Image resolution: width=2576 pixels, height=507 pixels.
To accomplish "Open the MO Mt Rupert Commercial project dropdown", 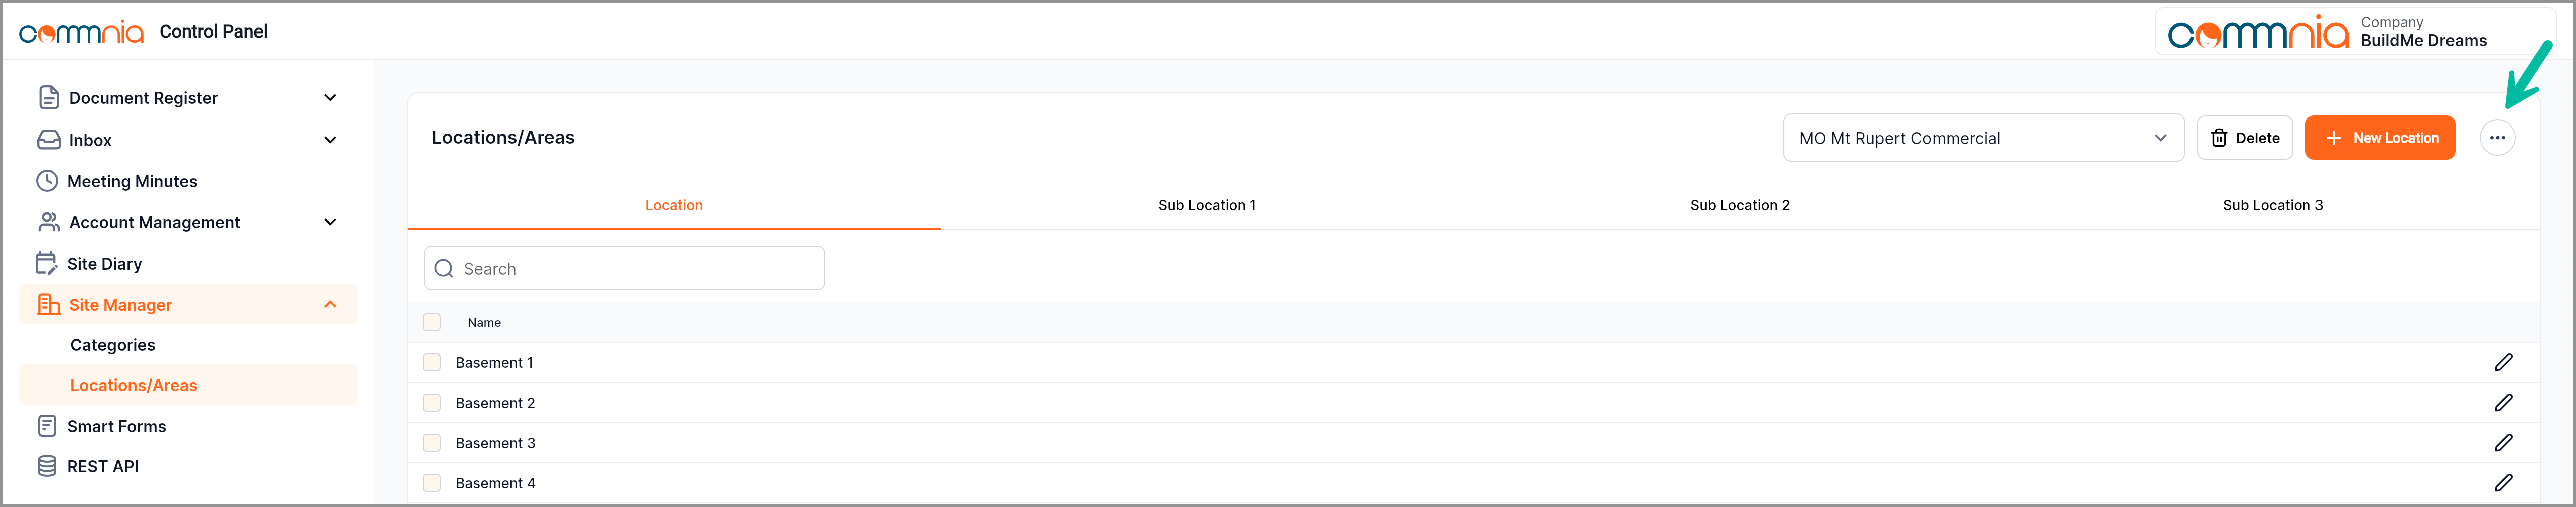I will (1982, 138).
